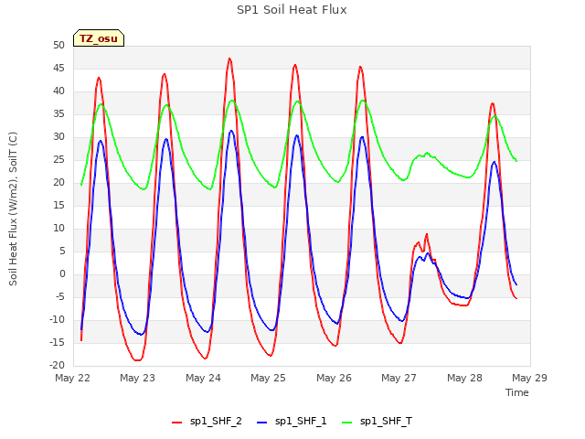Click the May 22 x-axis tick label

(72, 378)
